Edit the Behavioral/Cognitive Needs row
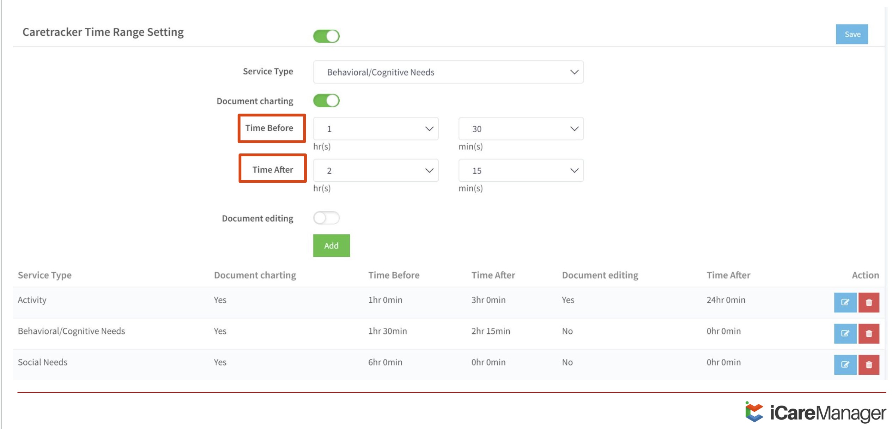This screenshot has width=892, height=429. click(845, 333)
